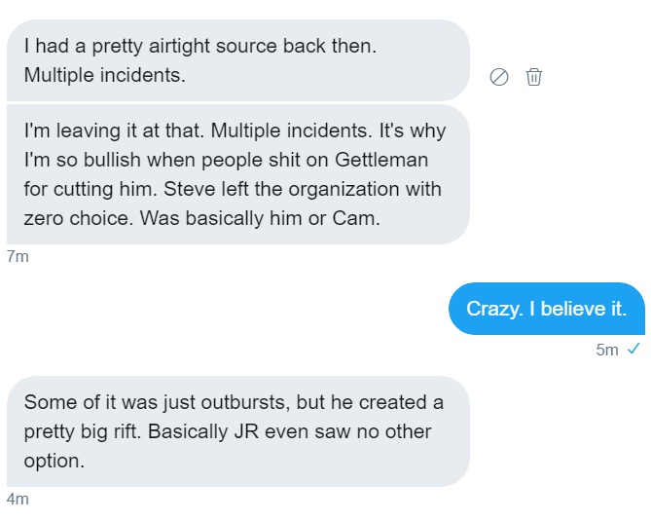Image resolution: width=651 pixels, height=520 pixels.
Task: Click the "7m" timestamp
Action: 18,256
